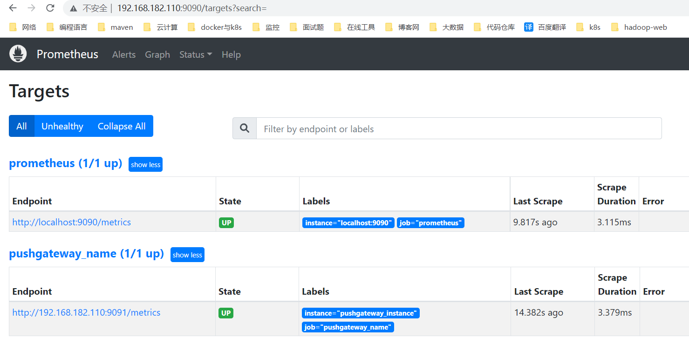Toggle the All targets filter
The height and width of the screenshot is (351, 689).
(x=21, y=126)
